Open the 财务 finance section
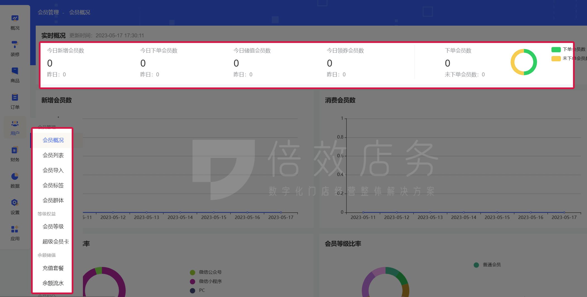The height and width of the screenshot is (297, 587). (15, 154)
